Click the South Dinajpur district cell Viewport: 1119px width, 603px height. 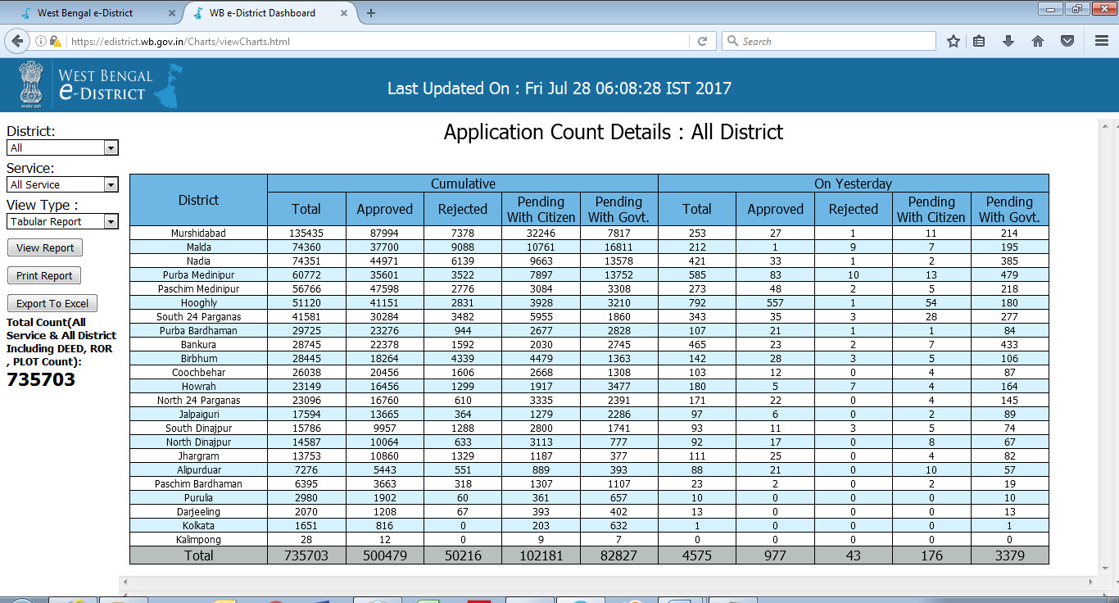click(198, 428)
